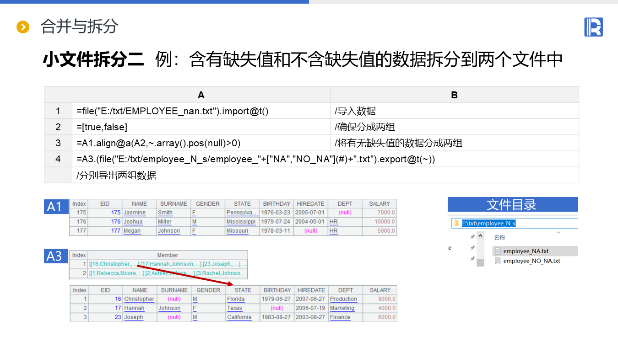Select the employee_NO_NA.txt file name

click(x=531, y=261)
